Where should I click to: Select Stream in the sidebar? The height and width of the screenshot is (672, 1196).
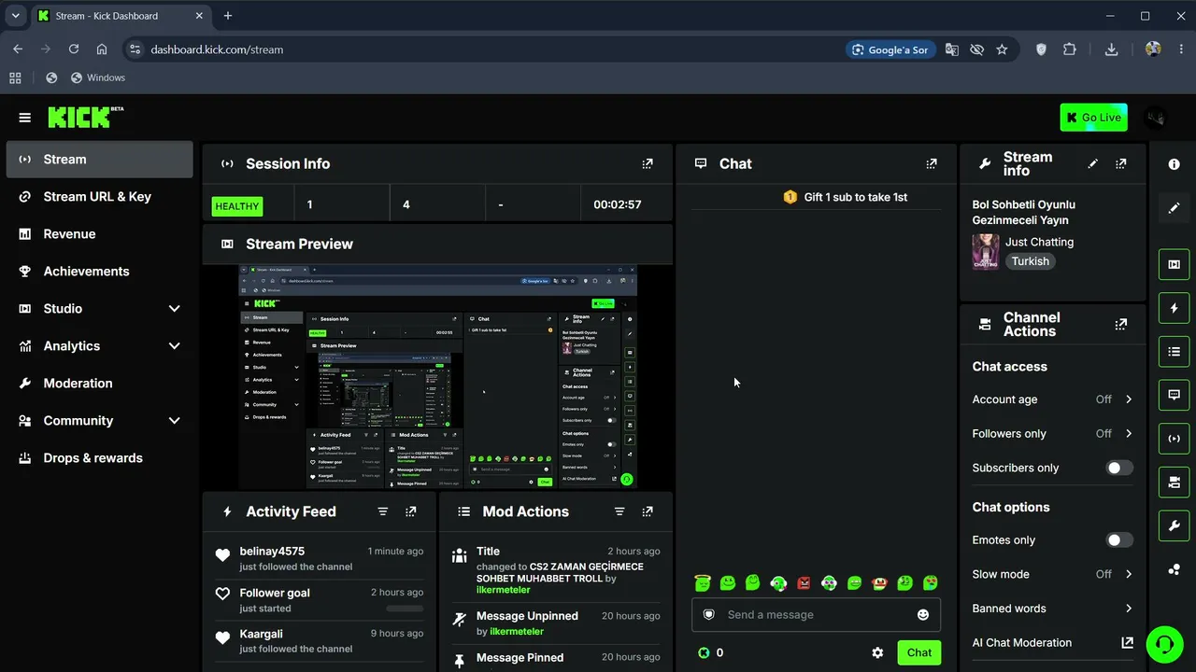(99, 159)
